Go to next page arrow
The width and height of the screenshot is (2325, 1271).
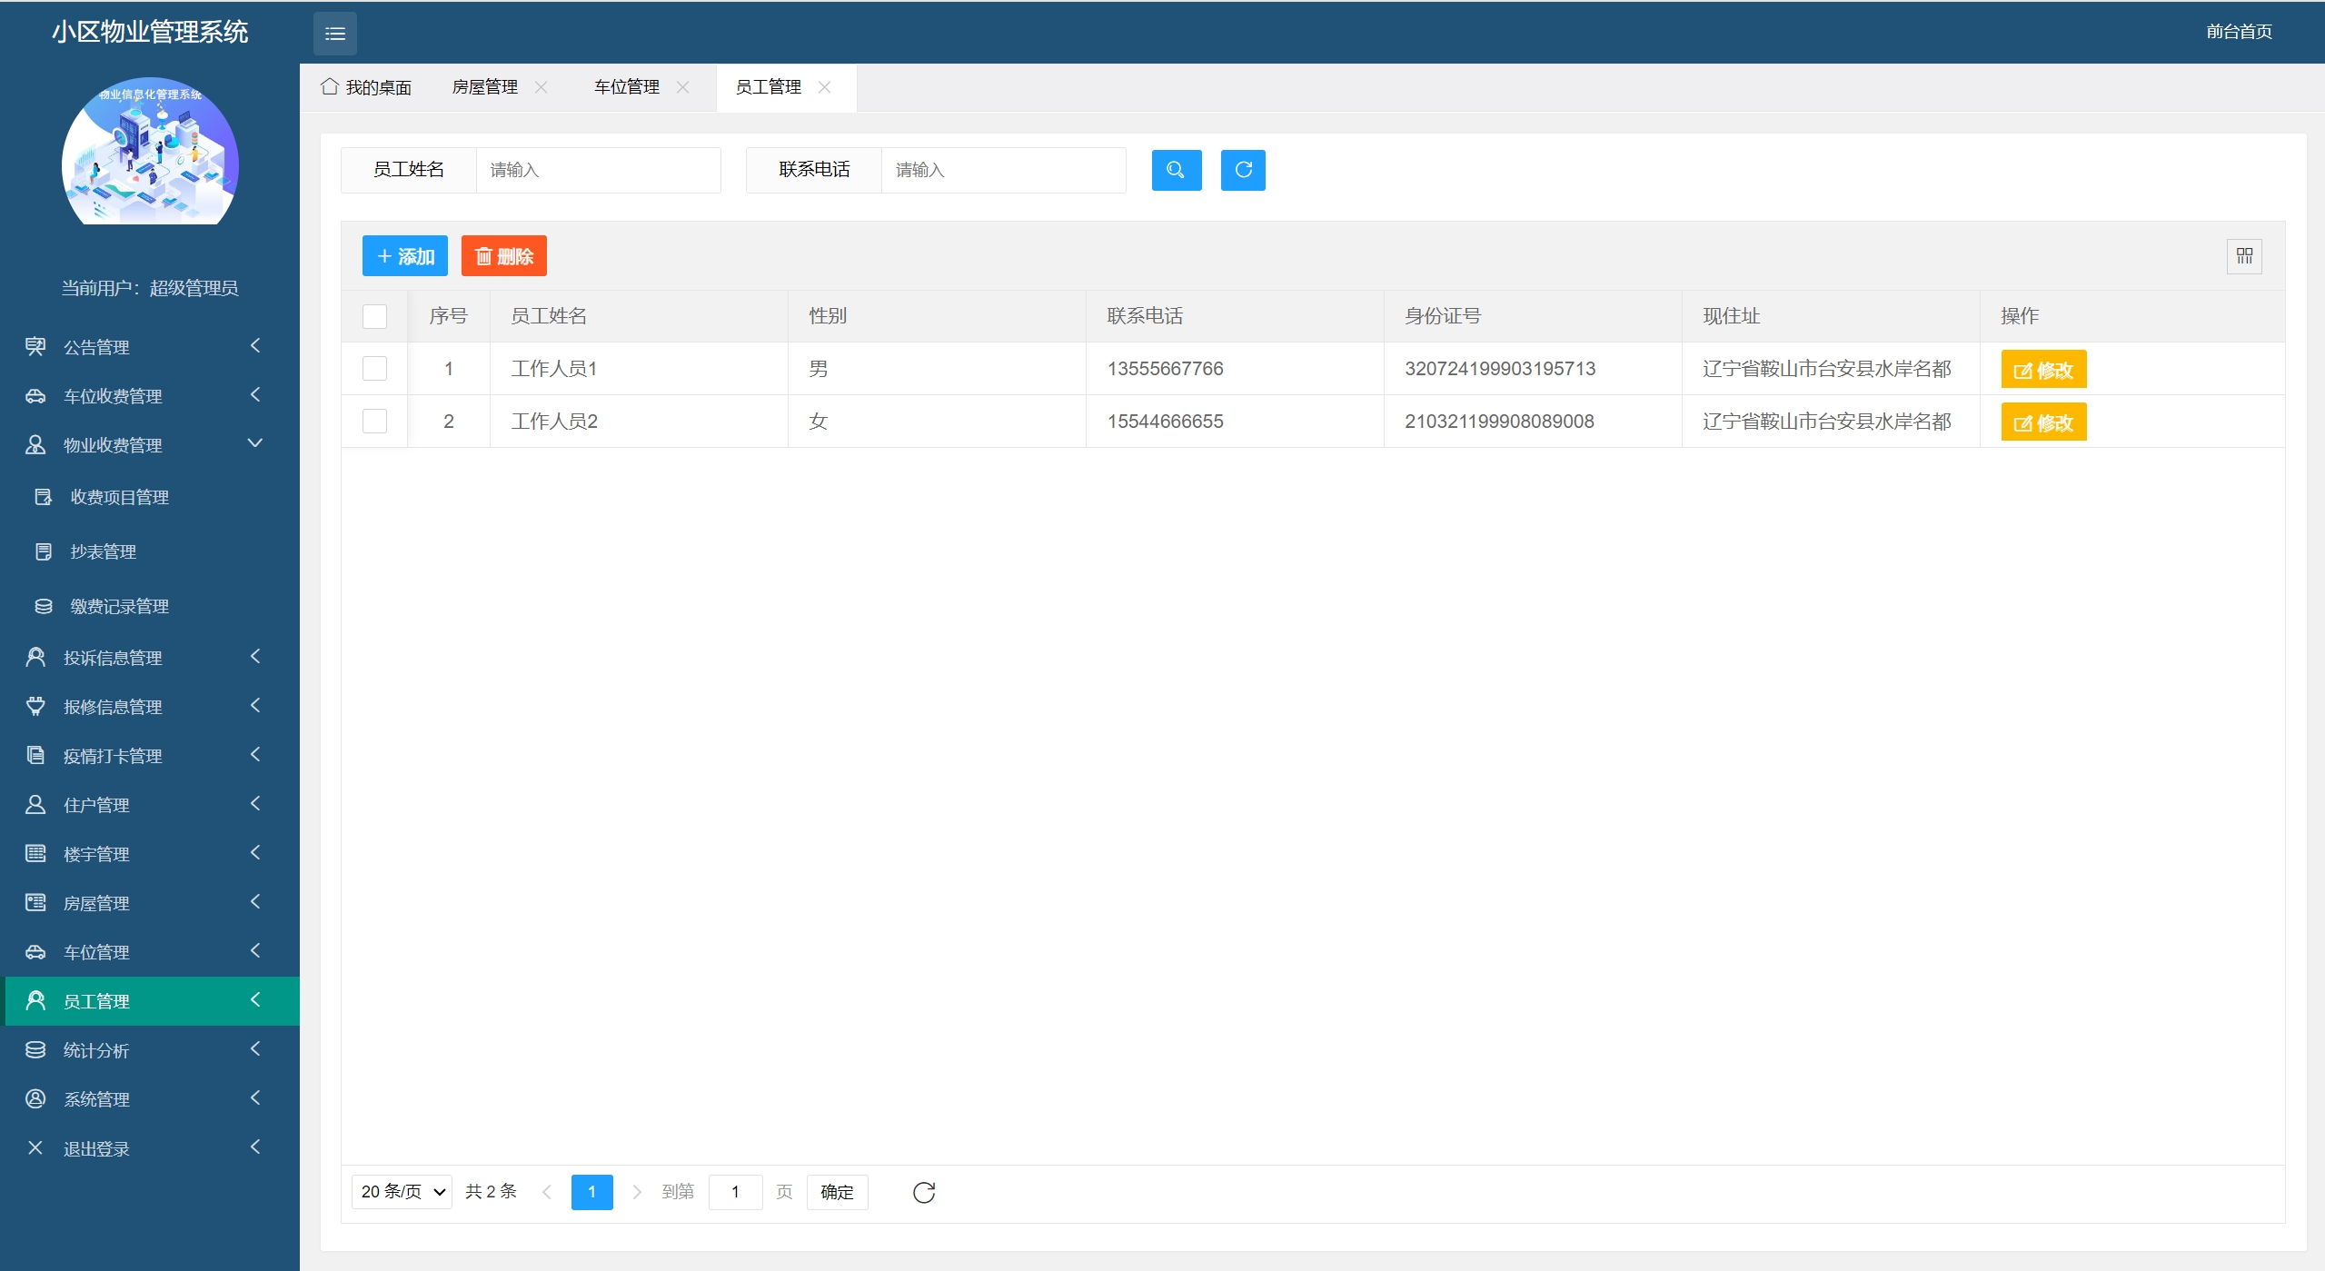click(636, 1192)
